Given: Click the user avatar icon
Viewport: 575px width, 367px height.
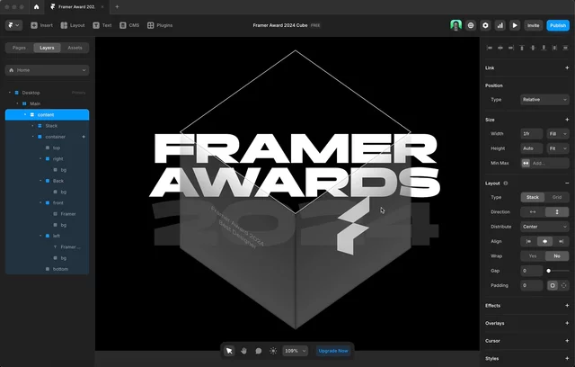Looking at the screenshot, I should click(456, 25).
